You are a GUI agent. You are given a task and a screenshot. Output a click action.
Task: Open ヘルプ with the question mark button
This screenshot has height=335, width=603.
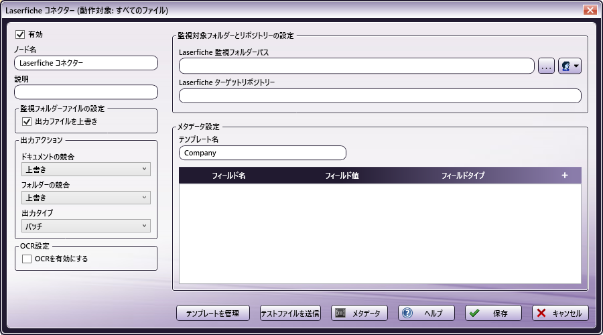pyautogui.click(x=426, y=314)
